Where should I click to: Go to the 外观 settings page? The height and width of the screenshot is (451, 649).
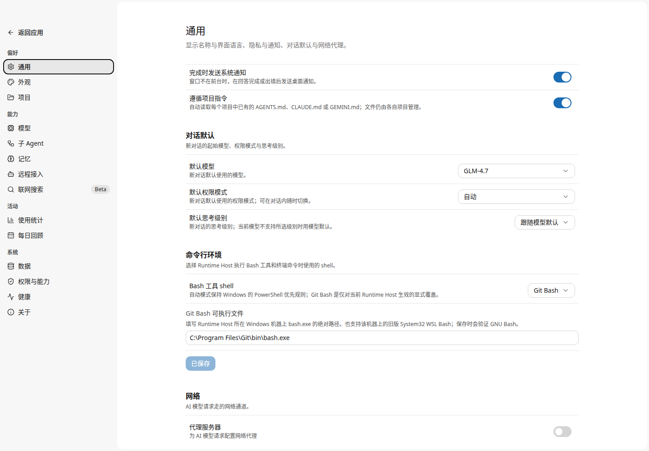[x=59, y=82]
